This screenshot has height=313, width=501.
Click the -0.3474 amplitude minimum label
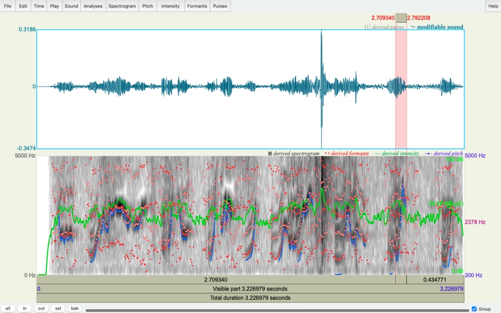pos(26,148)
